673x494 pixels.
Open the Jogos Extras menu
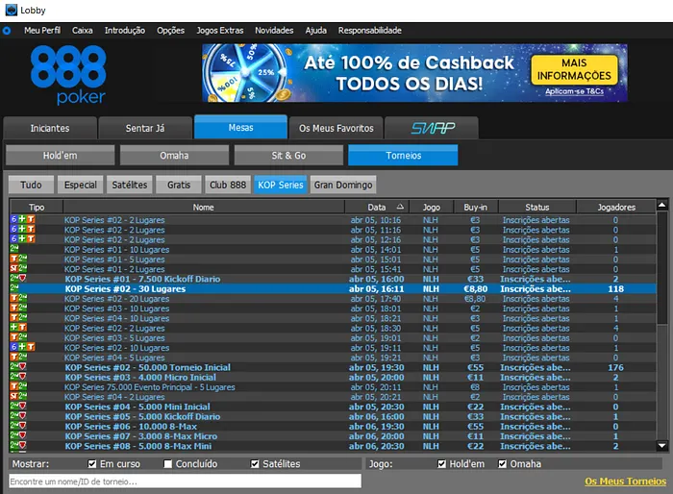pos(220,31)
